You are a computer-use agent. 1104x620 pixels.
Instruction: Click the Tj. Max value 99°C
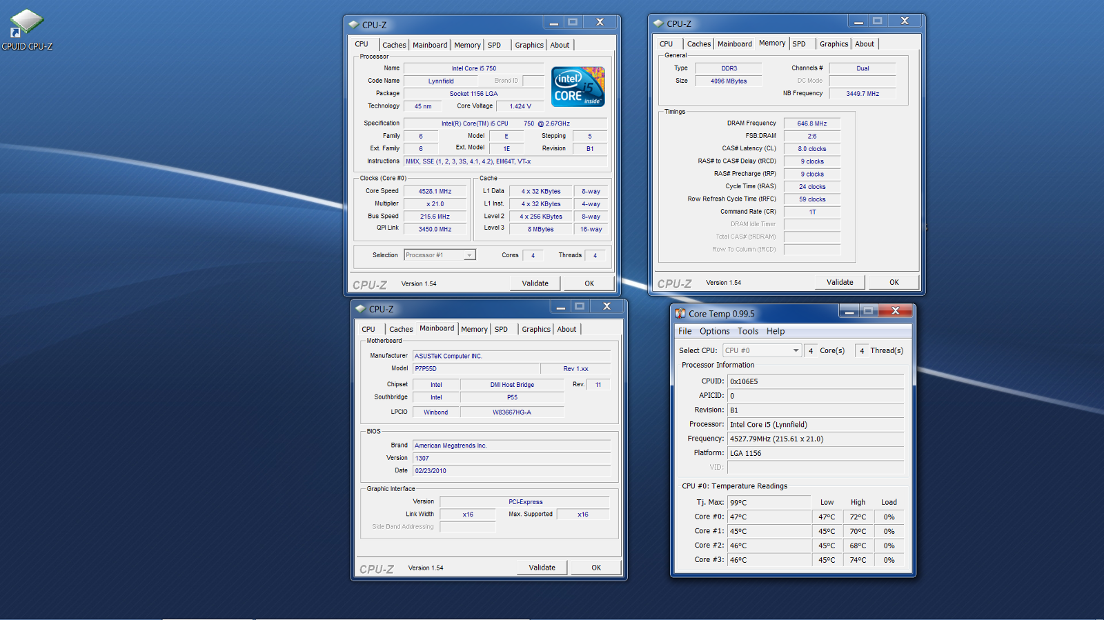coord(769,503)
